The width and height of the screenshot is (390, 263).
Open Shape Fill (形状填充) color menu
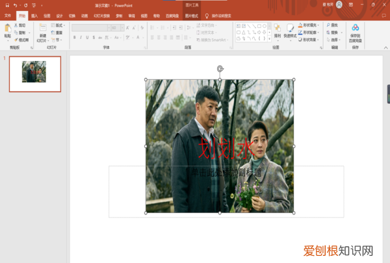[309, 25]
